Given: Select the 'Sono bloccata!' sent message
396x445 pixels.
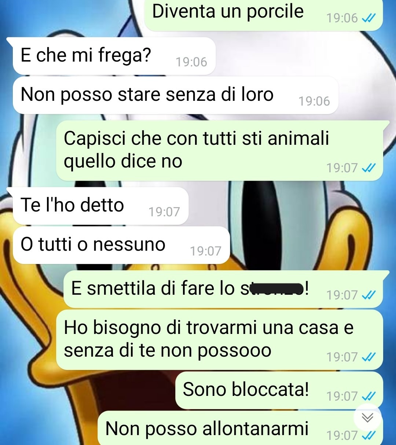Looking at the screenshot, I should (279, 390).
